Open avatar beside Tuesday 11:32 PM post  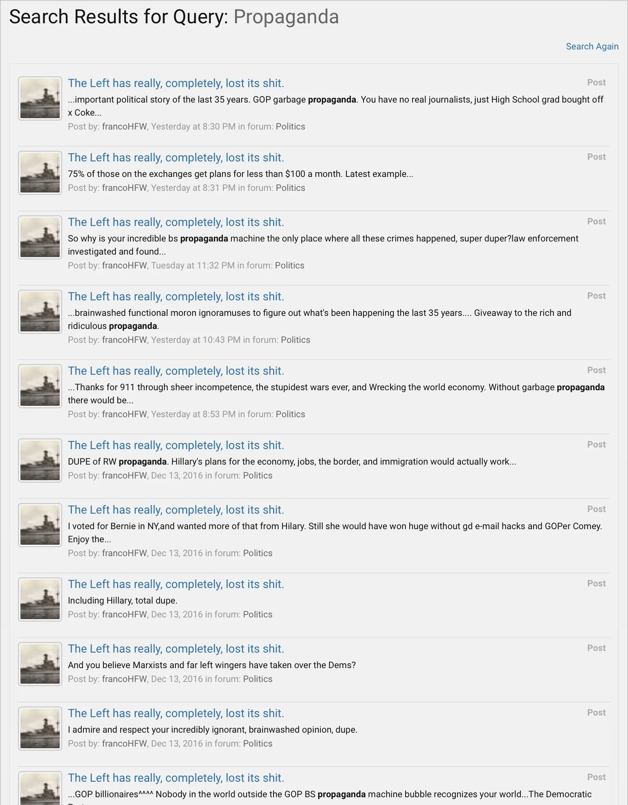click(40, 237)
